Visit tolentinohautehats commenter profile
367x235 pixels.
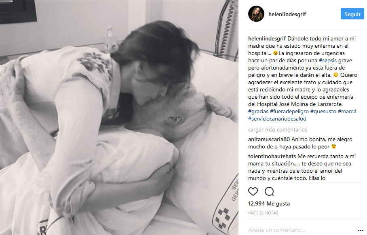click(272, 156)
